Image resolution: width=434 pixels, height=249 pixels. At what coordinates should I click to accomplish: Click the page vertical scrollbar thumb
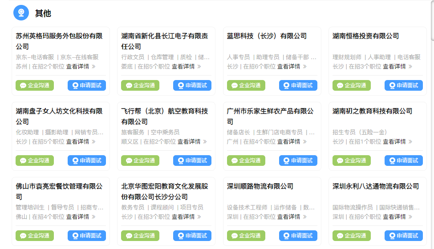tap(432, 20)
